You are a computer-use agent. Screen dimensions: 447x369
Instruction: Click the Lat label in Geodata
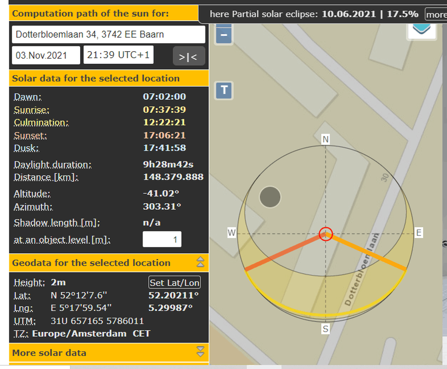(x=22, y=295)
